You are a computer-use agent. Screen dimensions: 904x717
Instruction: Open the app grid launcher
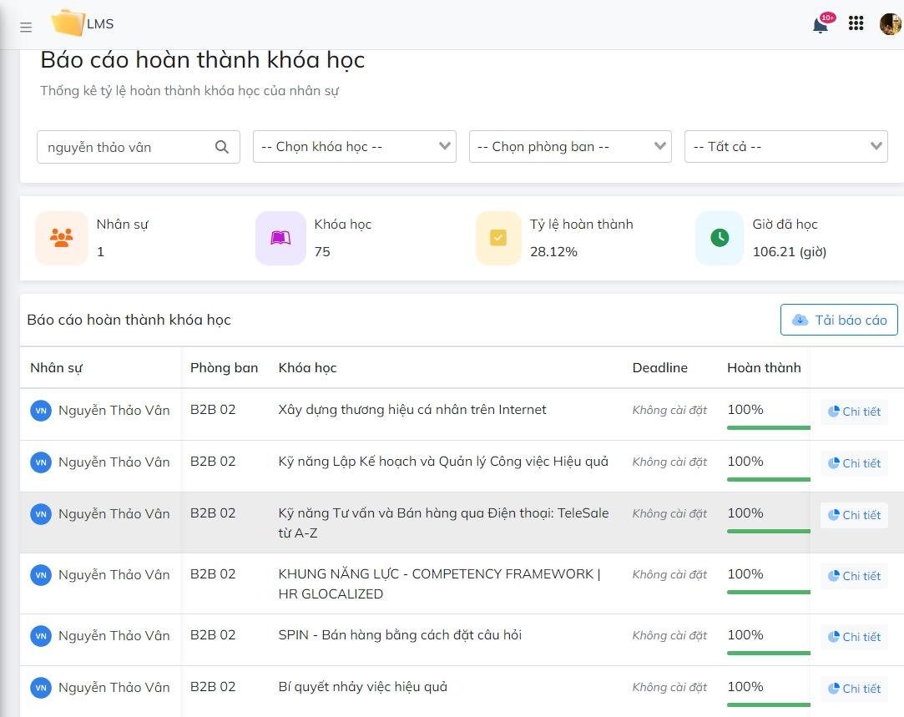click(856, 23)
